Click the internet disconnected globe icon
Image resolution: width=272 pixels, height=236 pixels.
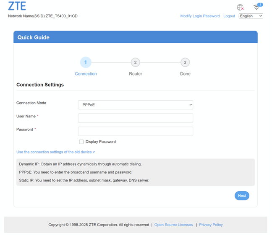click(x=240, y=7)
